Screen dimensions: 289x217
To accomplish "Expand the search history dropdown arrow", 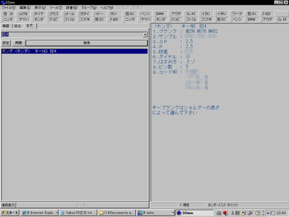I will pos(145,35).
